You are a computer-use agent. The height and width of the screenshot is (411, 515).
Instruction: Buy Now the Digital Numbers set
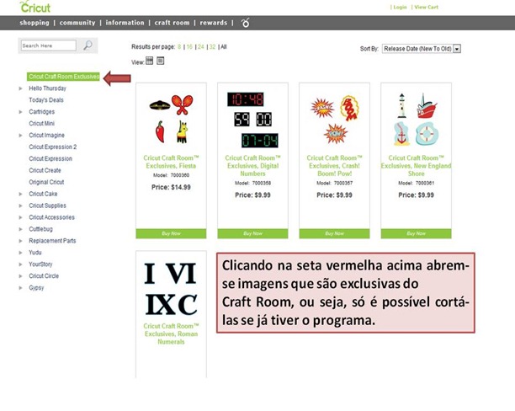[252, 233]
